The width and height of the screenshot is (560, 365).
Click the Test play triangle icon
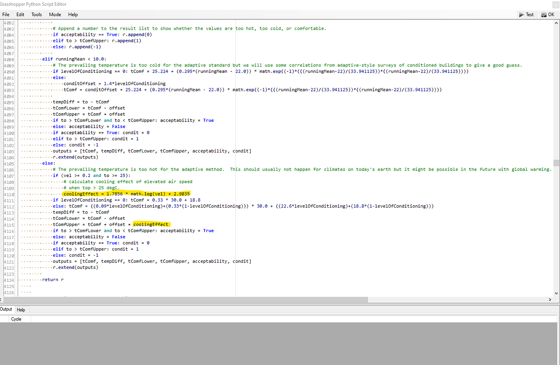click(521, 14)
